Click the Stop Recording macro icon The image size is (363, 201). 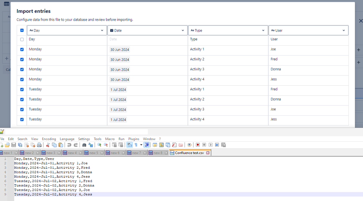[204, 145]
